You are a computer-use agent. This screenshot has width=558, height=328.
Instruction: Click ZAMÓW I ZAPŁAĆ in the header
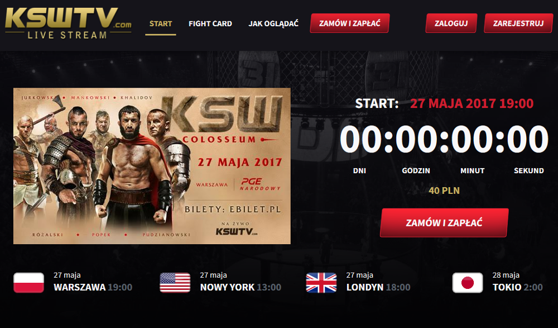point(350,23)
